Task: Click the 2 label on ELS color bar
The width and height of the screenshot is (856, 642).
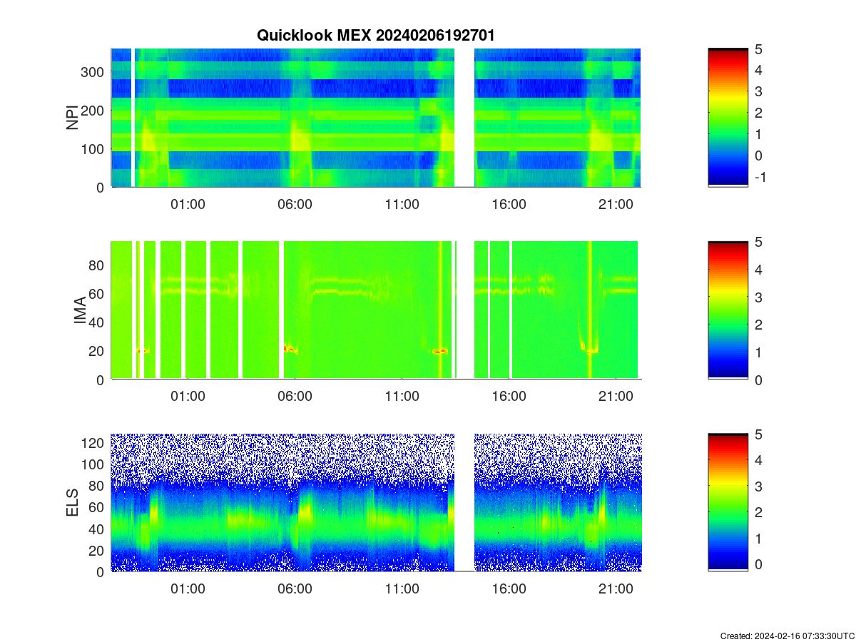Action: pyautogui.click(x=759, y=512)
